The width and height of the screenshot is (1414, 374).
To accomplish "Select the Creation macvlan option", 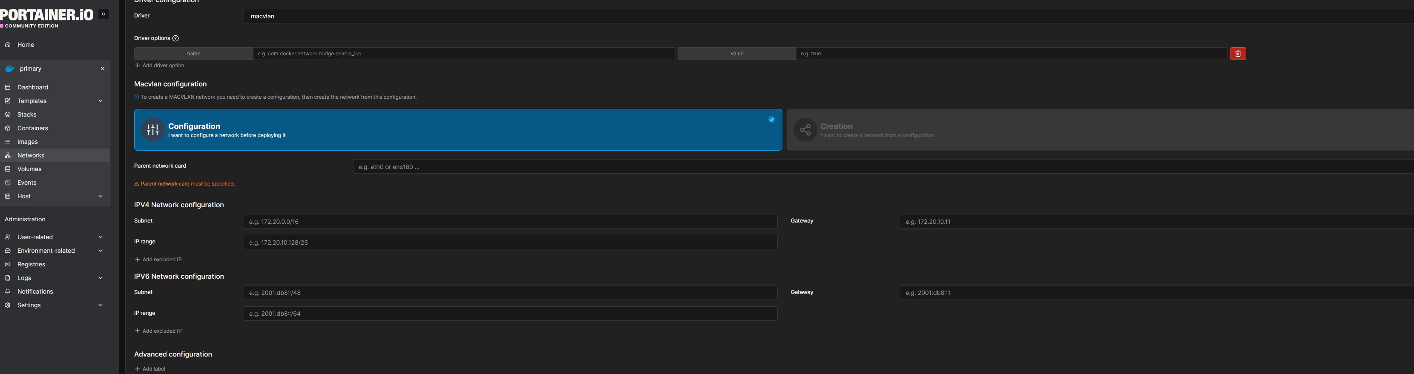I will 1098,130.
